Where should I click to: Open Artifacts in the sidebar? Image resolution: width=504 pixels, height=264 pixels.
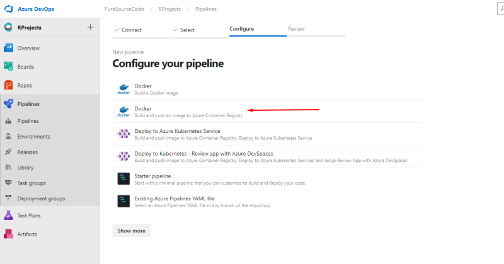pos(50,234)
